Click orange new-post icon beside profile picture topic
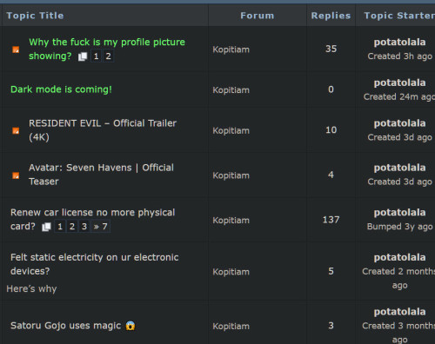Viewport: 435px width, 344px height. click(x=16, y=50)
